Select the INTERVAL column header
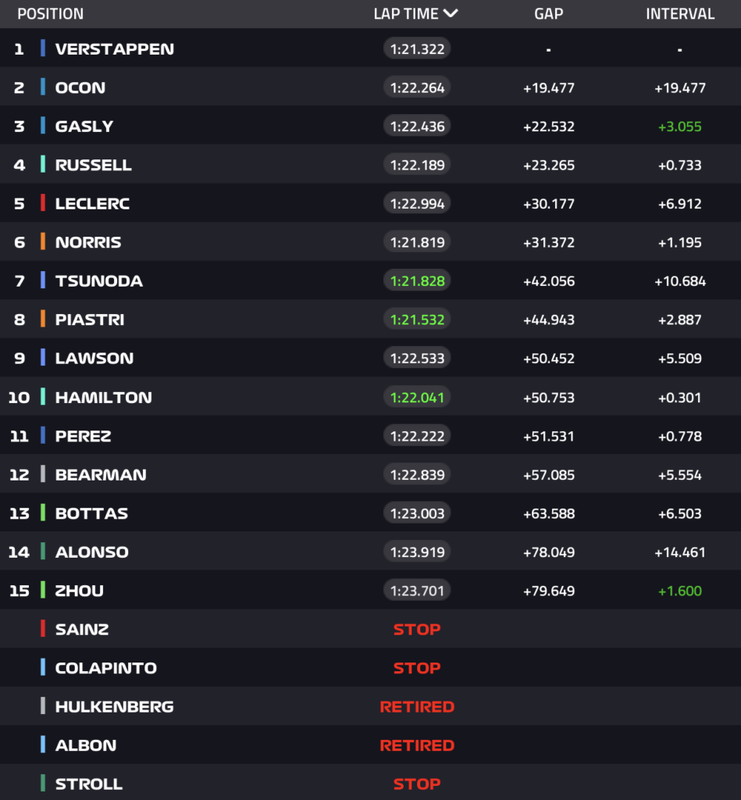Viewport: 741px width, 800px height. click(x=679, y=14)
